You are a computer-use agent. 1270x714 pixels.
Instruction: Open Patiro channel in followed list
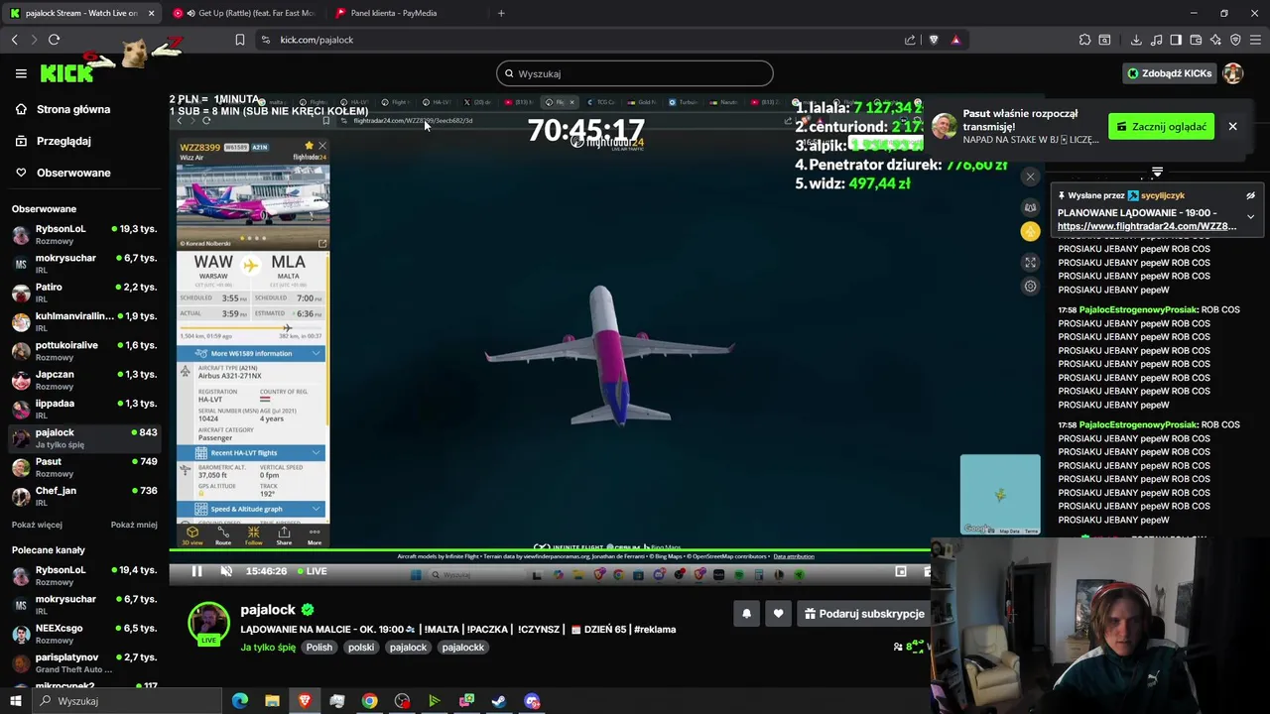[x=84, y=293]
